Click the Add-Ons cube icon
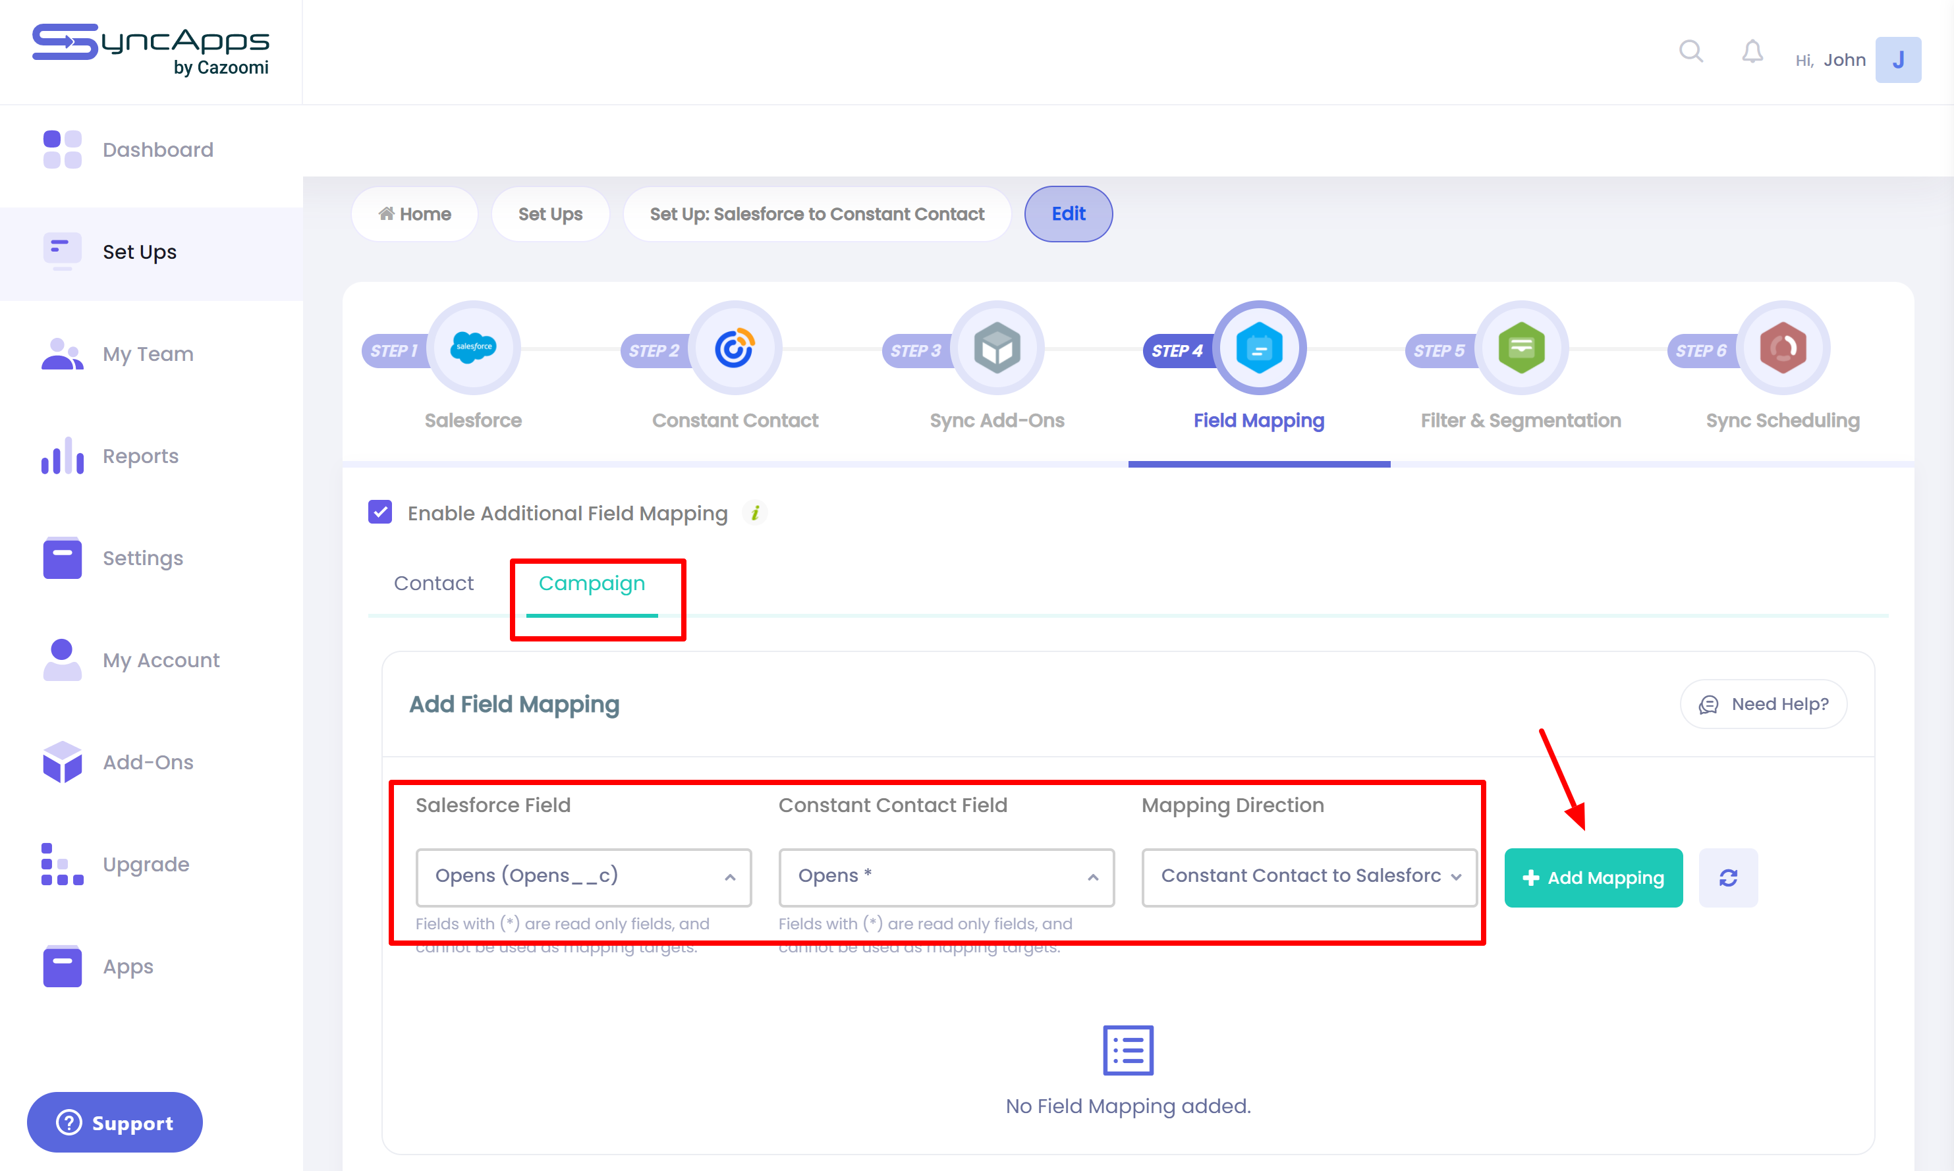The image size is (1954, 1171). point(63,761)
